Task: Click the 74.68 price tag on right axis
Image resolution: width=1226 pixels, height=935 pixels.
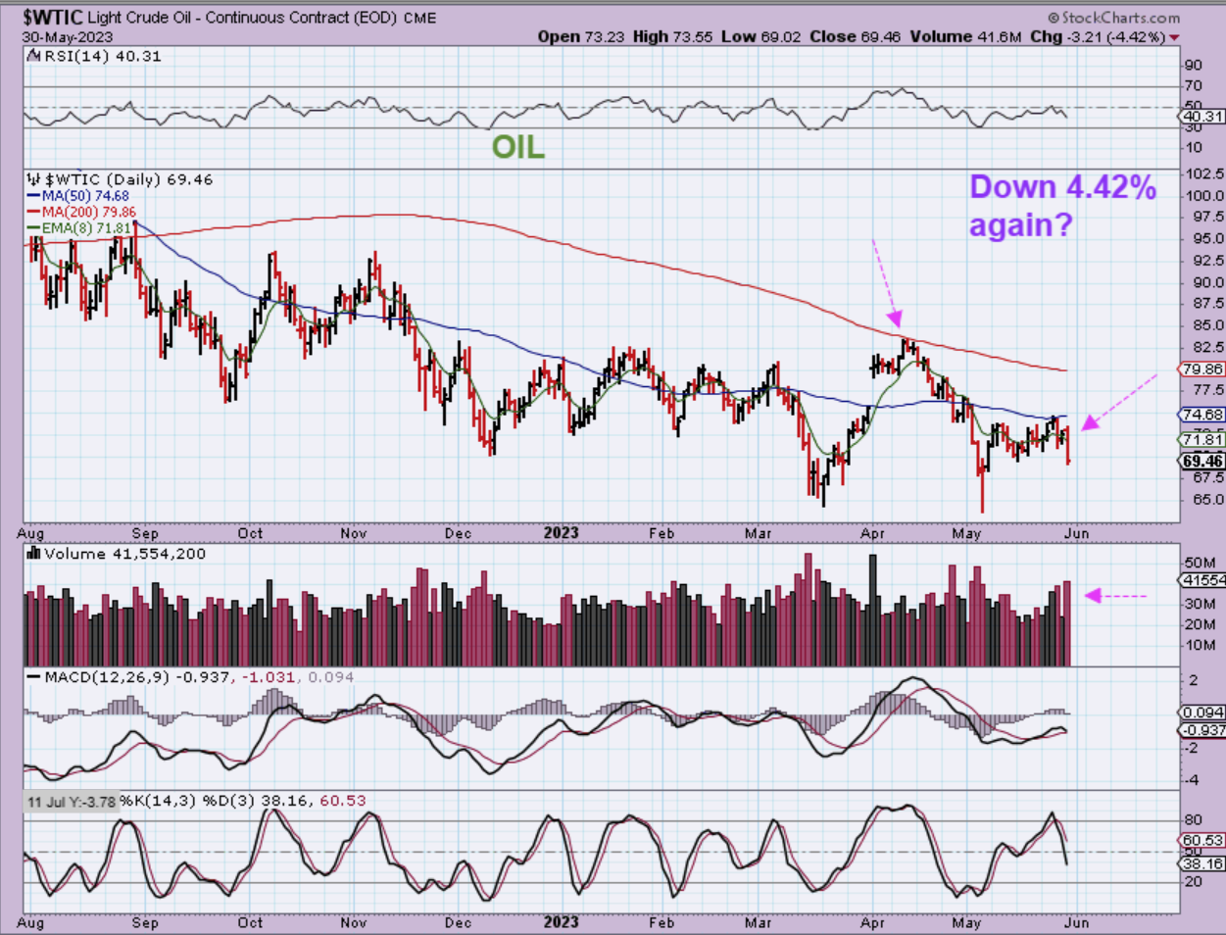Action: [1202, 415]
